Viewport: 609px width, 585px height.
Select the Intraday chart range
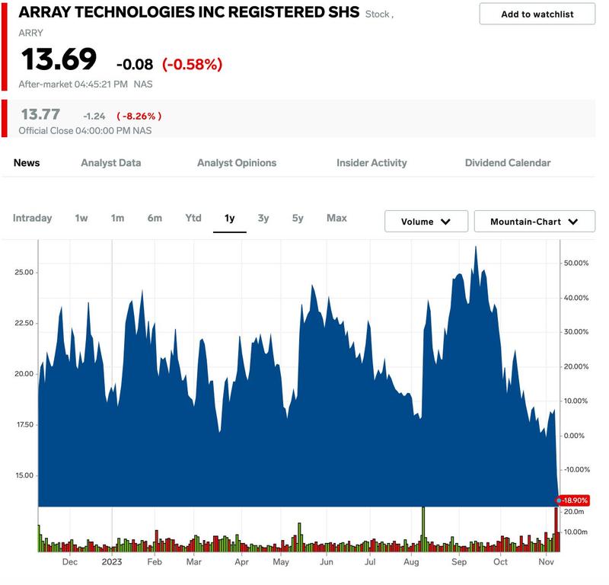(x=32, y=218)
